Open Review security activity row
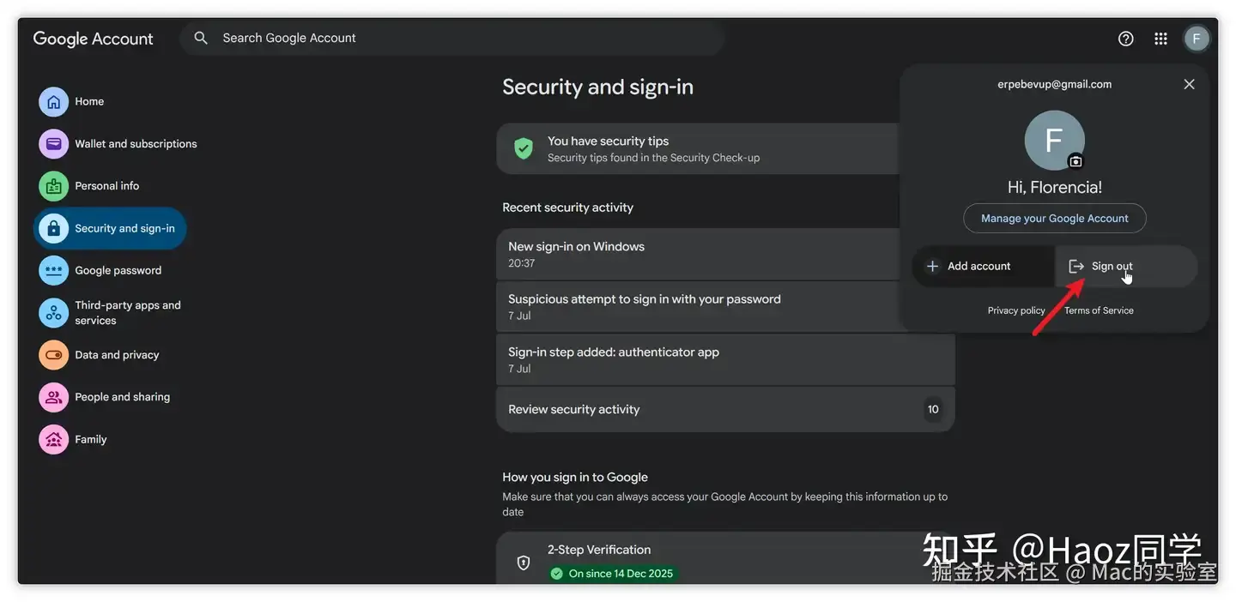Viewport: 1236px width, 602px height. pyautogui.click(x=725, y=409)
